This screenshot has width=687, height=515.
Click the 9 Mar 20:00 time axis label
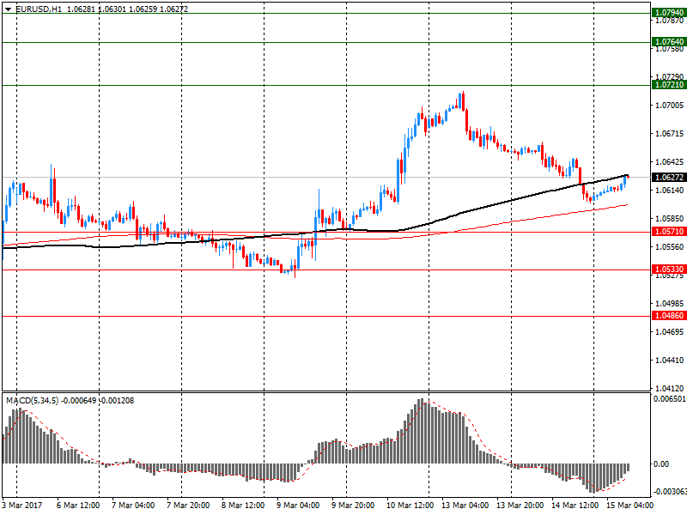353,505
